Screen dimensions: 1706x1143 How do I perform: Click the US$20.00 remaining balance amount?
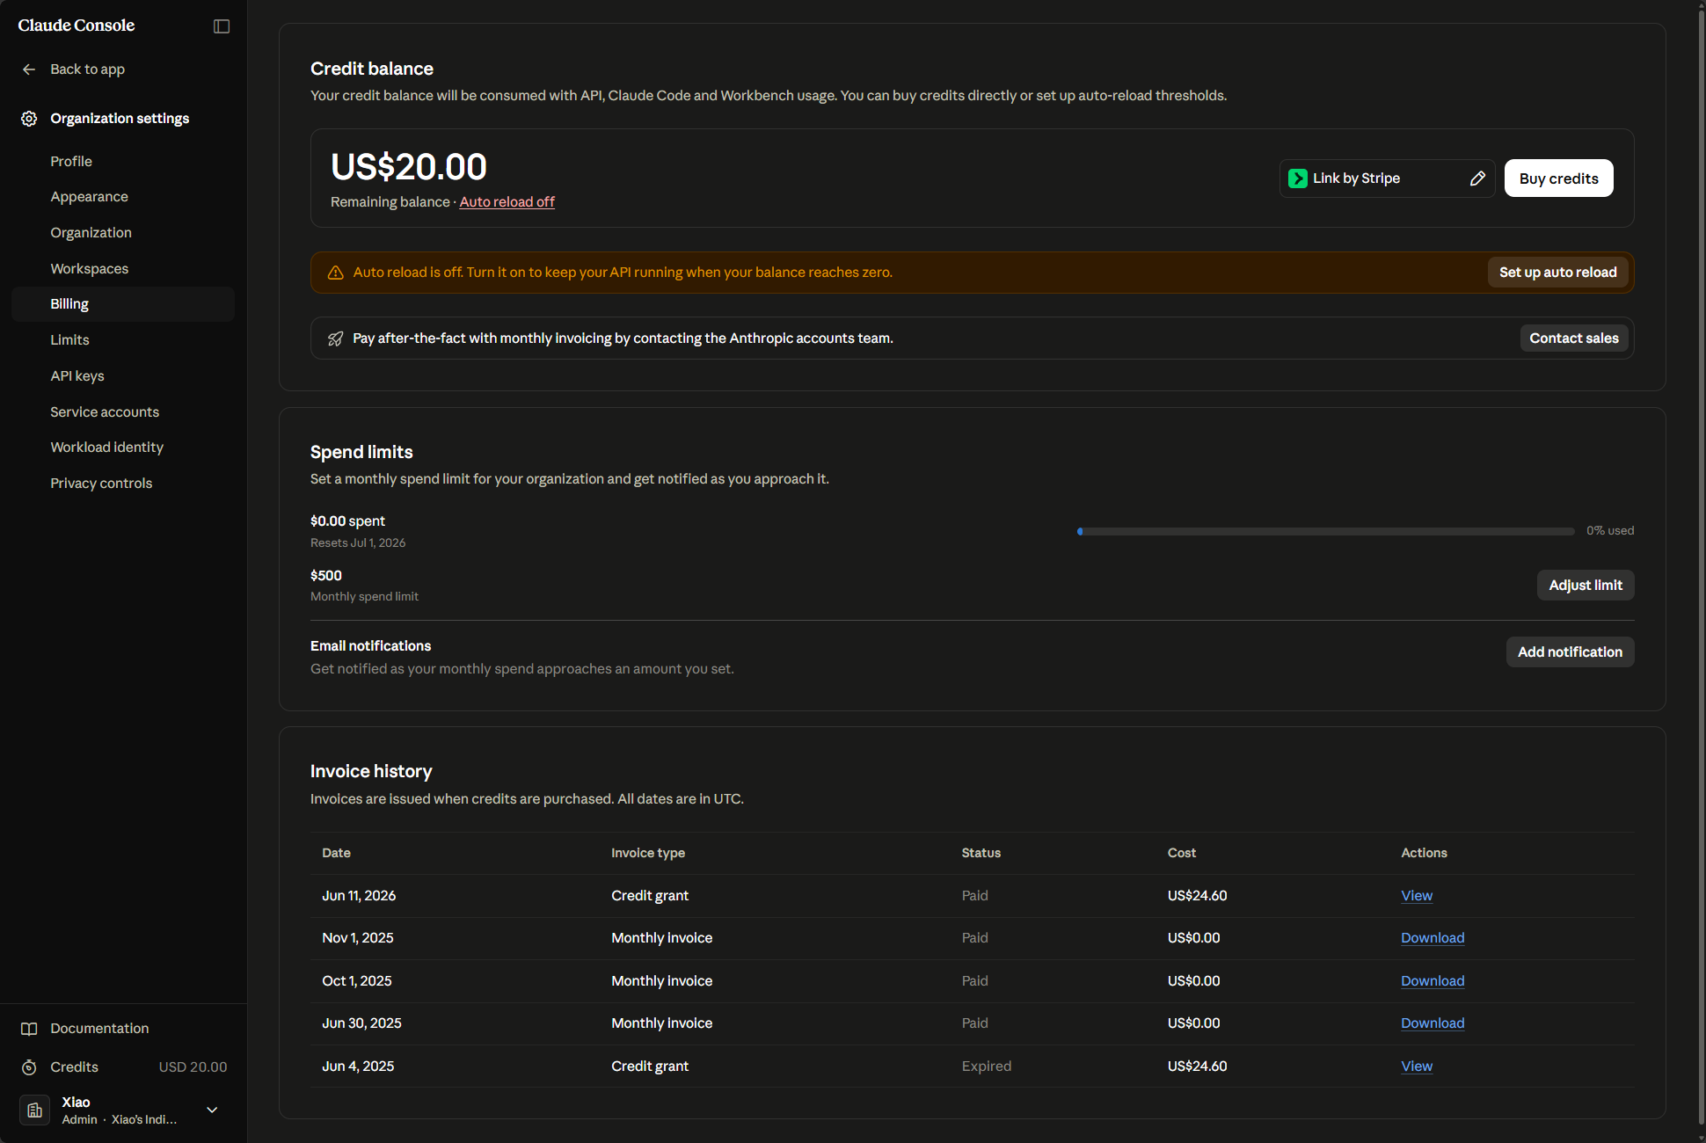click(x=409, y=167)
